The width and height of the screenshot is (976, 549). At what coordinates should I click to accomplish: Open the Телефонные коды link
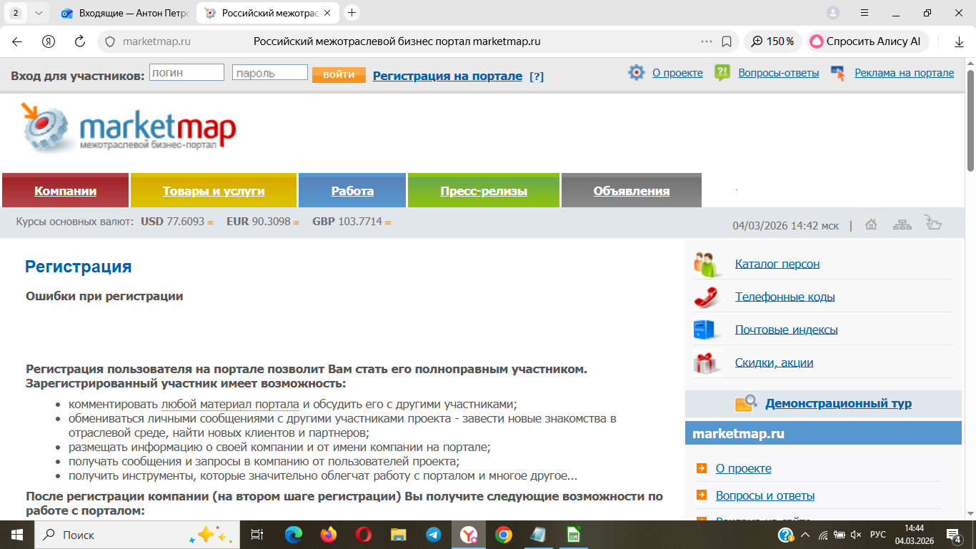coord(785,297)
